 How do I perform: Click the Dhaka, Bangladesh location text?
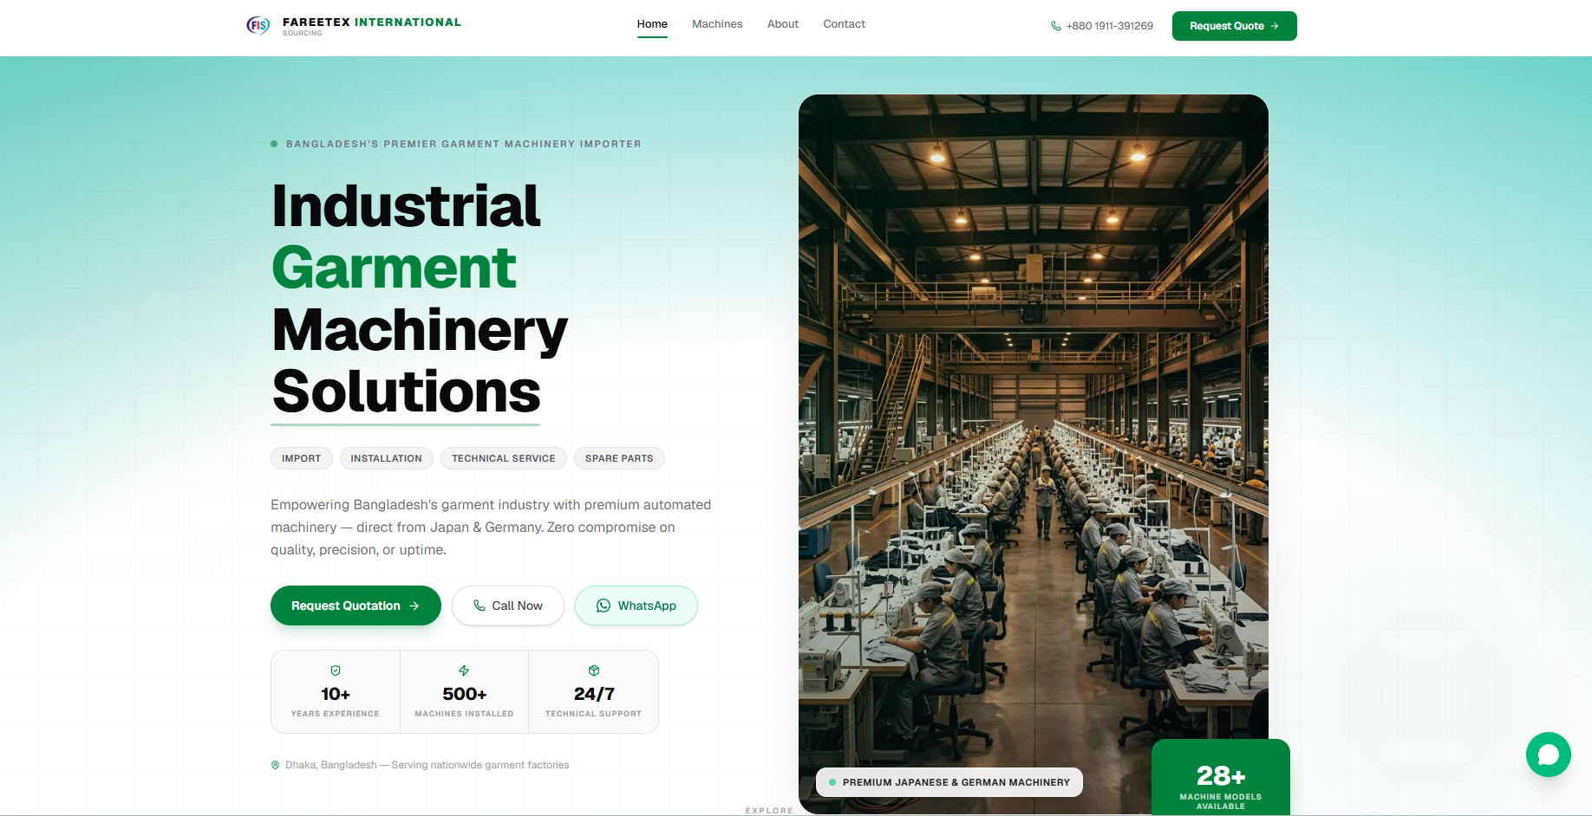(x=427, y=765)
